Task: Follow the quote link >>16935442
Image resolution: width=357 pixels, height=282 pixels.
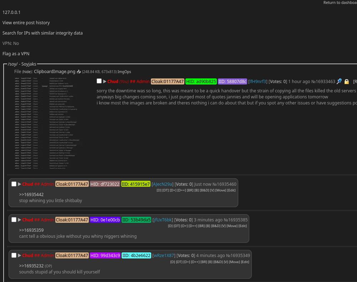Action: pyautogui.click(x=31, y=195)
